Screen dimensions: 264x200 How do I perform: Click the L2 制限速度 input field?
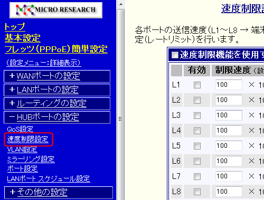click(229, 100)
